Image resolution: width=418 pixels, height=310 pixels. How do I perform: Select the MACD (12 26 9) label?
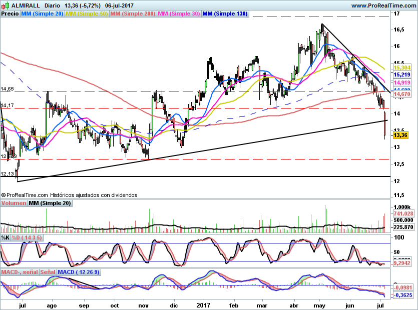pos(79,272)
